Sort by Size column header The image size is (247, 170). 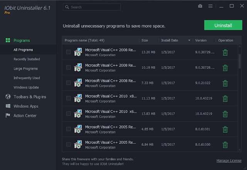point(145,40)
